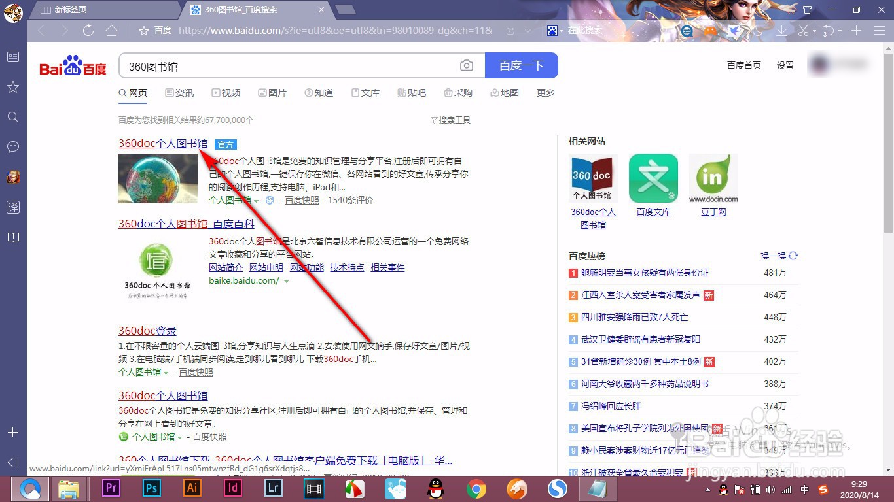894x502 pixels.
Task: Start QQ from the taskbar
Action: point(435,488)
